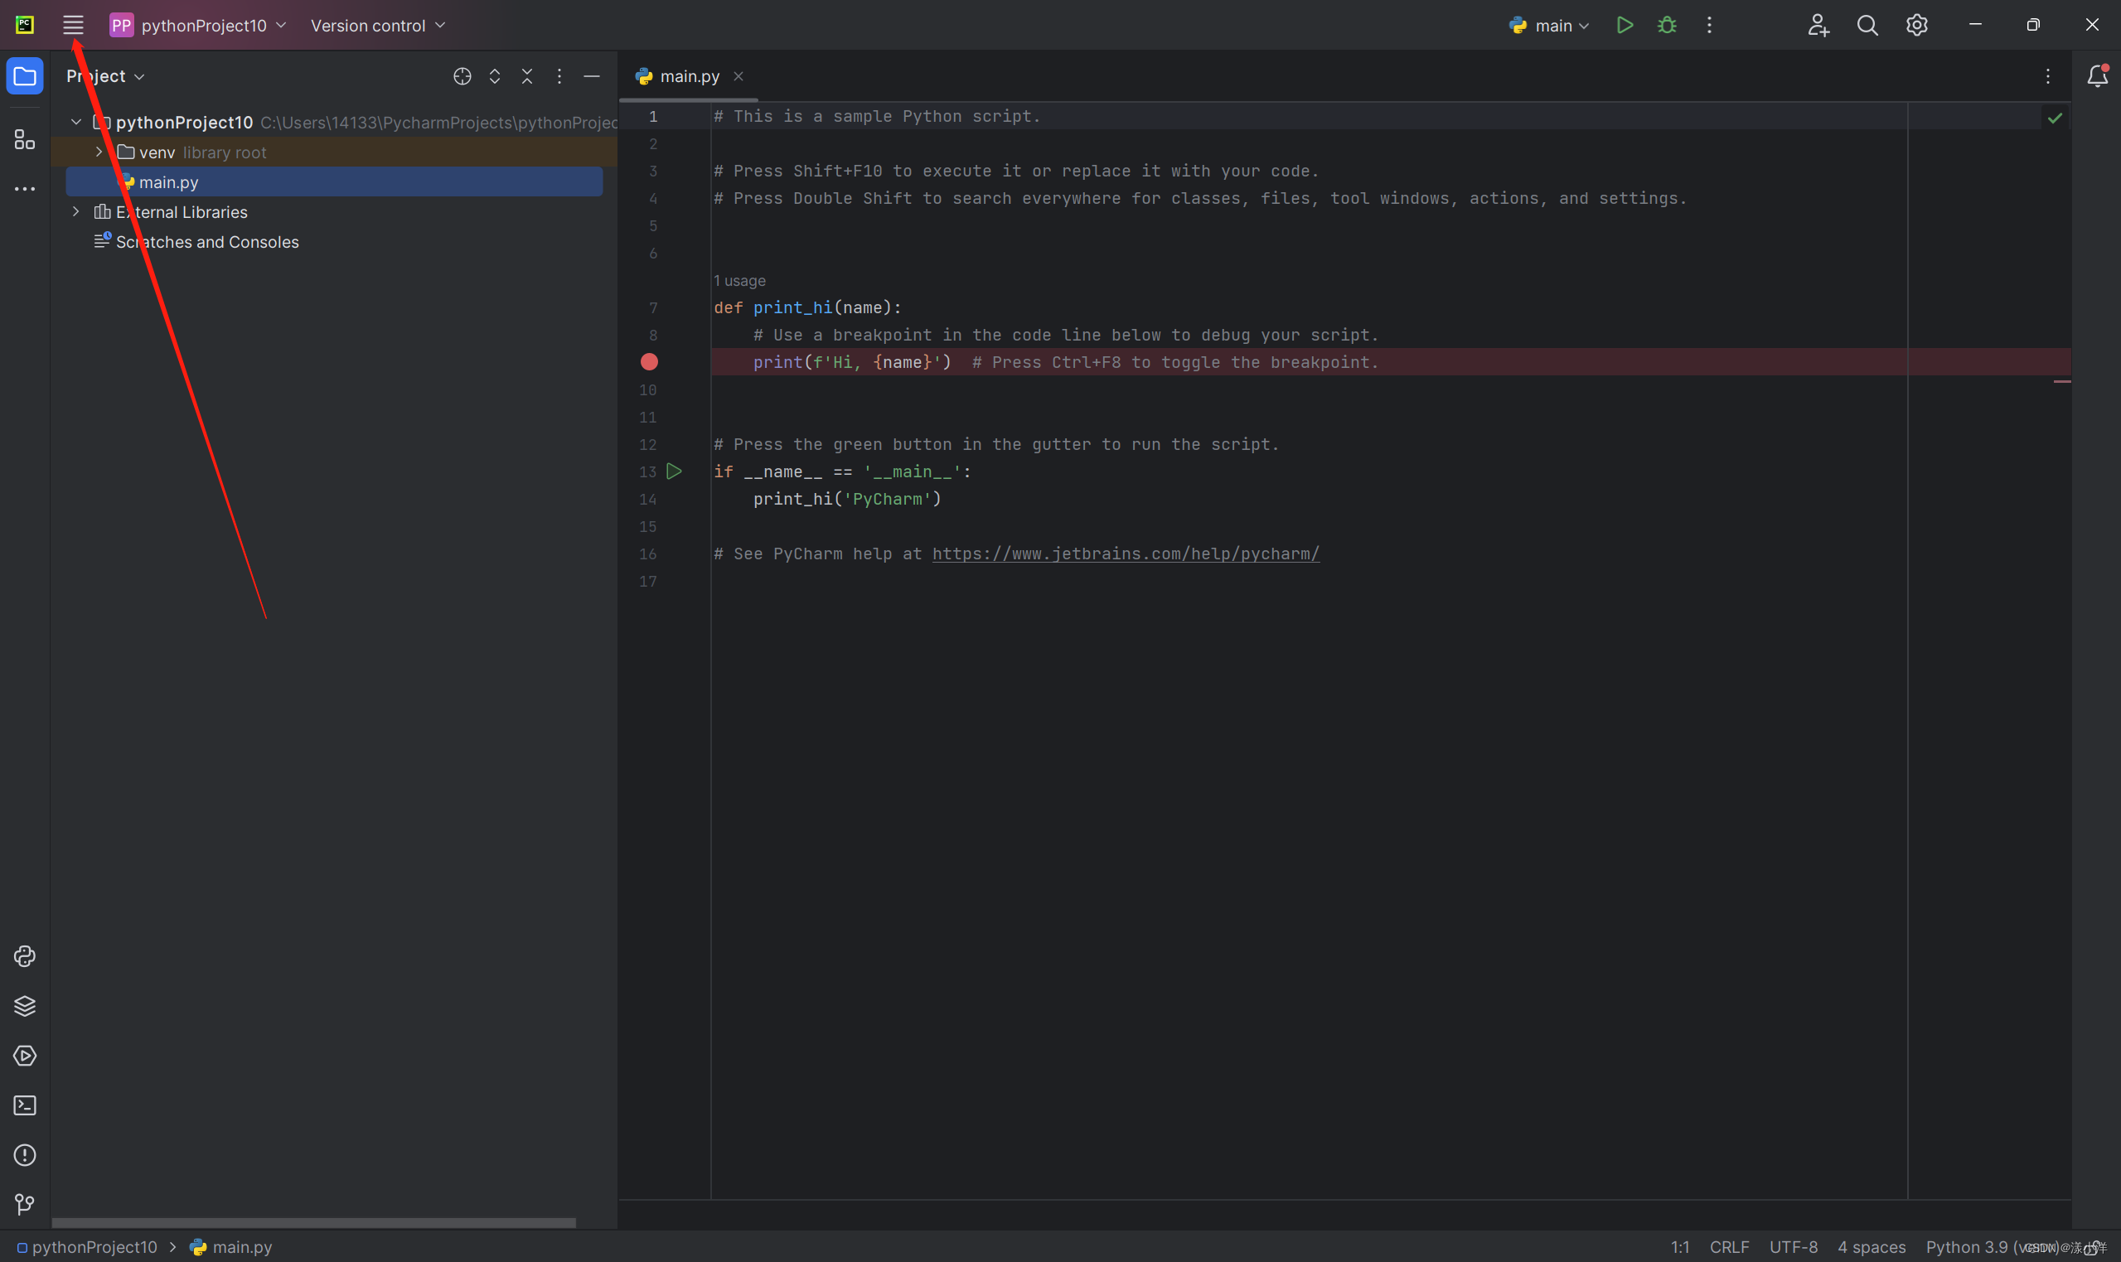This screenshot has width=2121, height=1262.
Task: Open the main run configuration dropdown
Action: coord(1552,26)
